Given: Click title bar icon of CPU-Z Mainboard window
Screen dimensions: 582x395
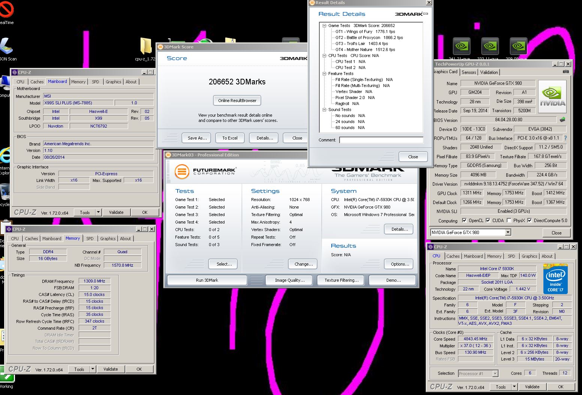Looking at the screenshot, I should pos(15,72).
